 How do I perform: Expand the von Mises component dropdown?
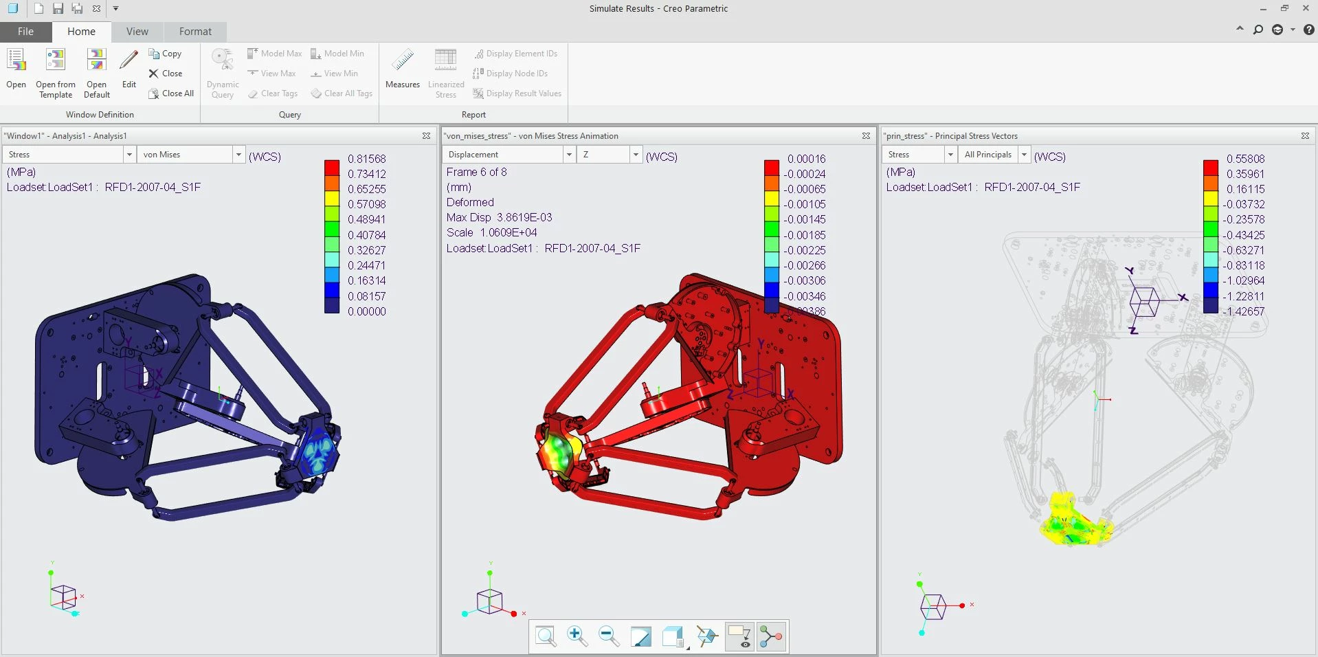coord(238,155)
